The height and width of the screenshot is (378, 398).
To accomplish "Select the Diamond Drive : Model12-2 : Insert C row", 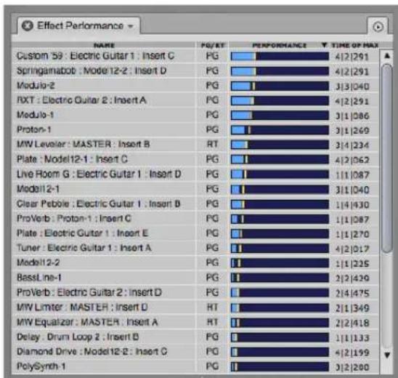I will pyautogui.click(x=195, y=352).
